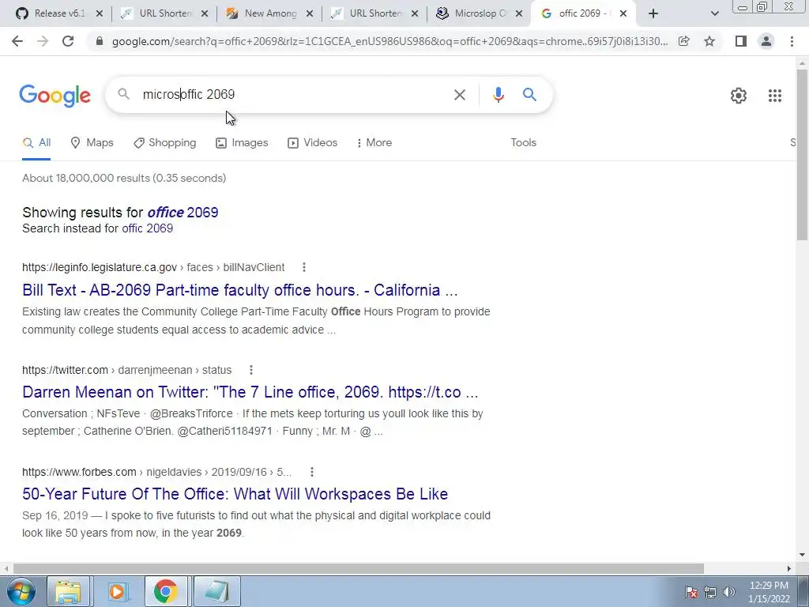Close the active offic 2069 tab
The height and width of the screenshot is (607, 809).
(x=623, y=13)
